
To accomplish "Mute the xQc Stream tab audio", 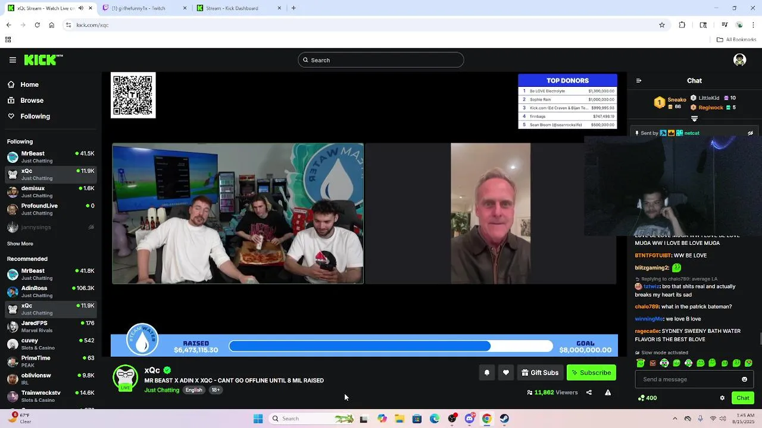I will pos(81,8).
